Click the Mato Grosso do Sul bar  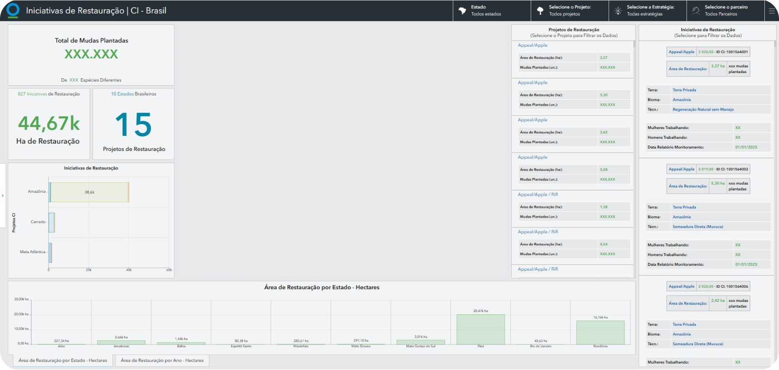point(421,342)
